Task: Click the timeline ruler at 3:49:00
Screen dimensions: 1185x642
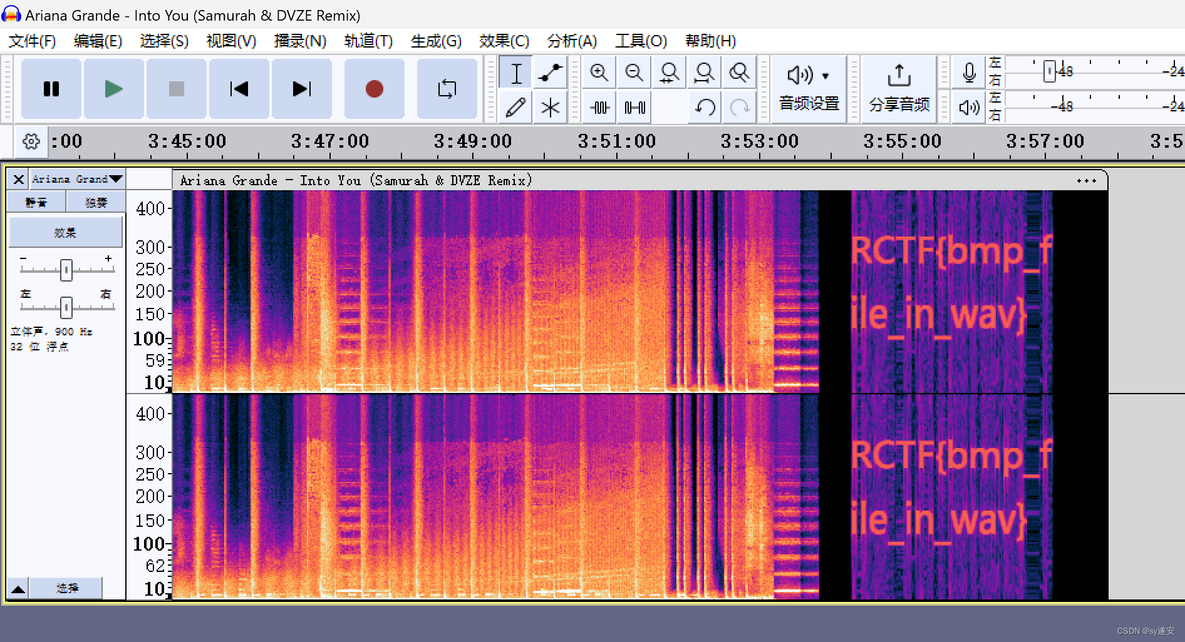Action: [x=473, y=141]
